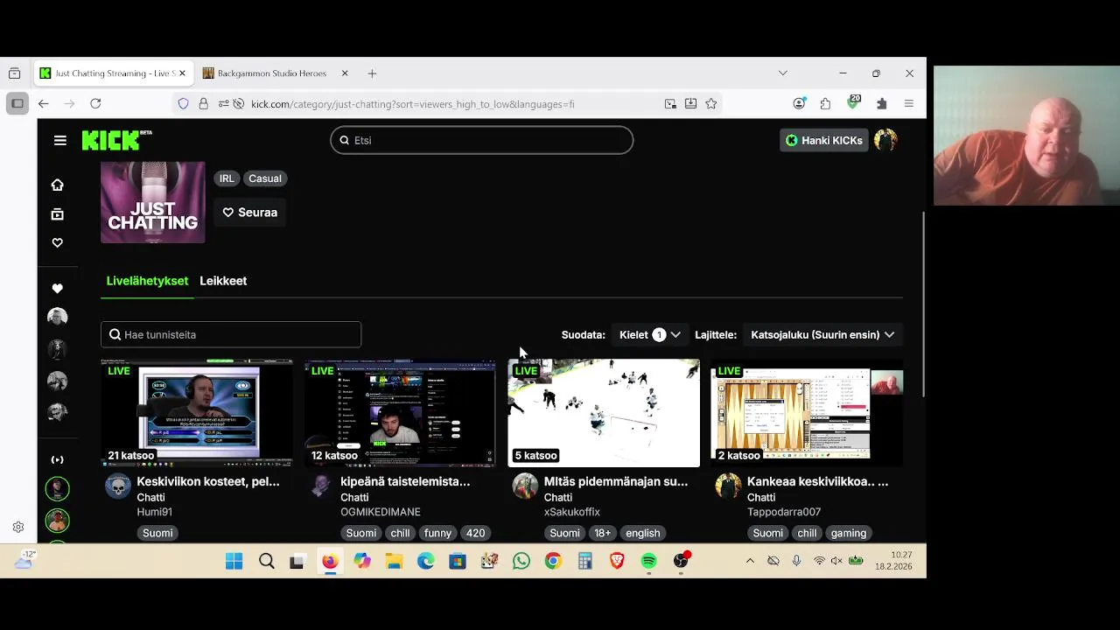The height and width of the screenshot is (630, 1120).
Task: Click the english tag on xSakukoffix stream
Action: coord(642,533)
